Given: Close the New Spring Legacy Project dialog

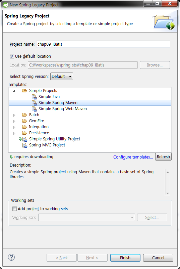Looking at the screenshot, I should pos(169,3).
